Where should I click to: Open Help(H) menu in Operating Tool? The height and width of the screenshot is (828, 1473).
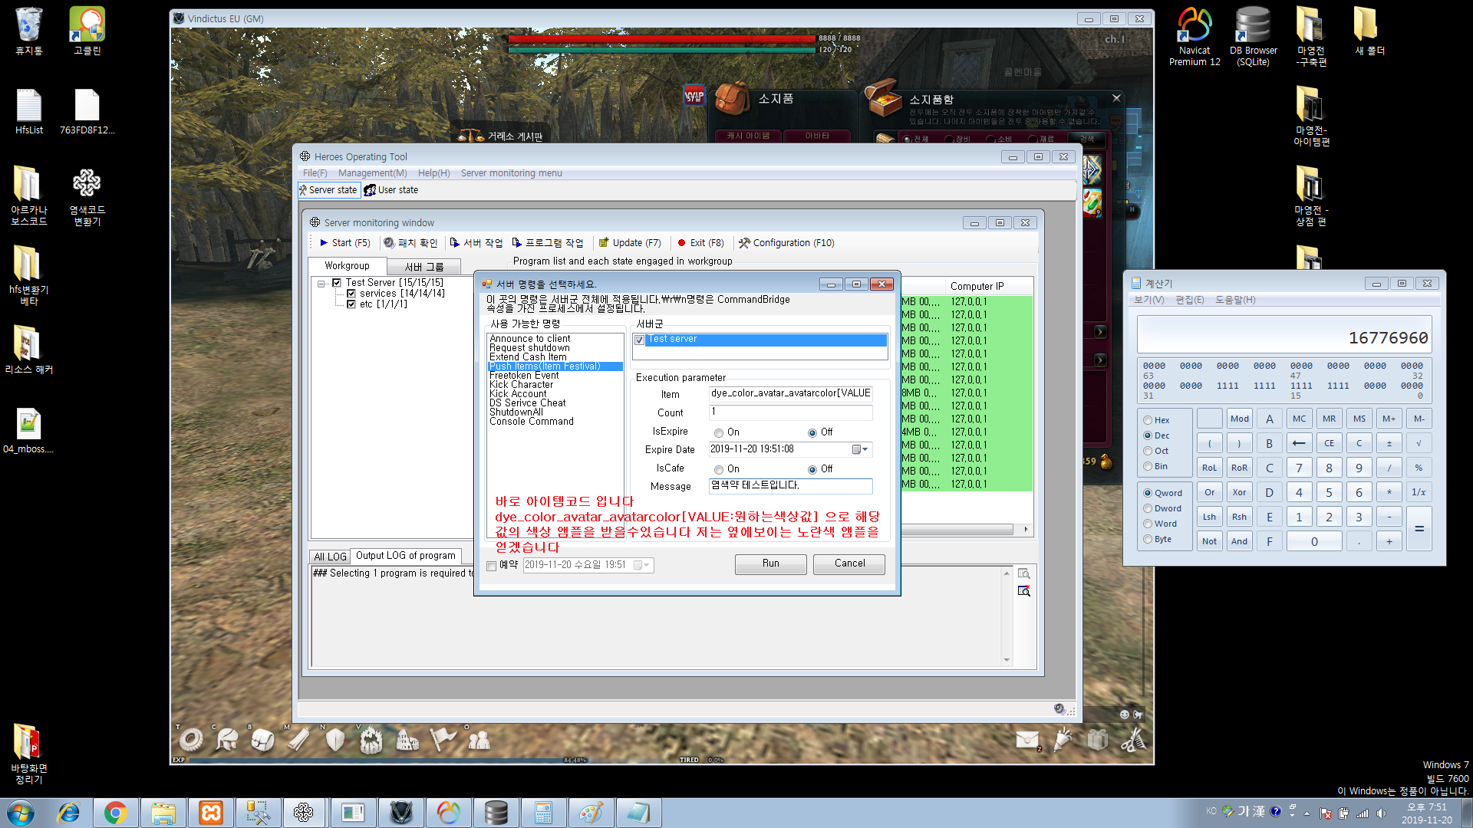[x=434, y=173]
